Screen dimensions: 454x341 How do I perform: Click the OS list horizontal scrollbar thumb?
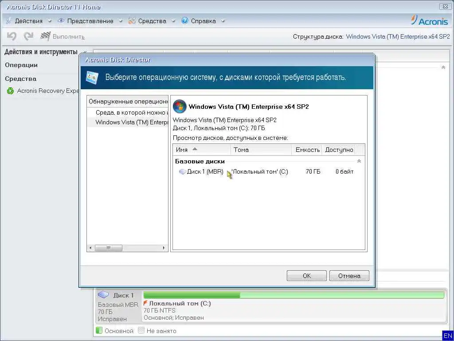coord(108,248)
